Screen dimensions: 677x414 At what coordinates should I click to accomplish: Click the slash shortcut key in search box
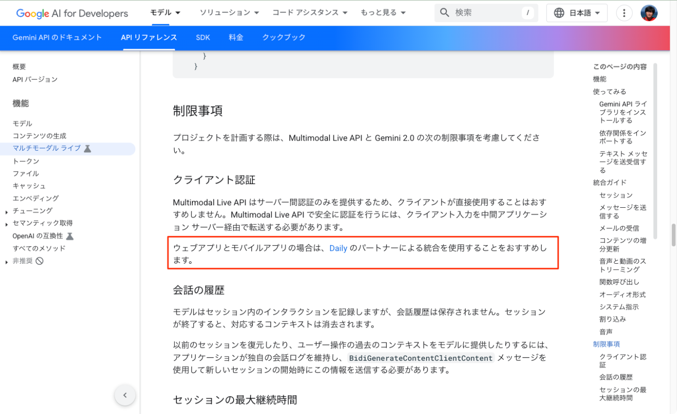pos(528,13)
